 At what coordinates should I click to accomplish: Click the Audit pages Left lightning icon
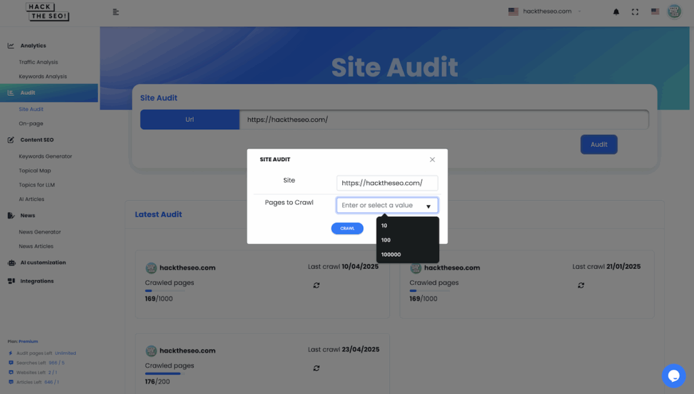tap(11, 353)
